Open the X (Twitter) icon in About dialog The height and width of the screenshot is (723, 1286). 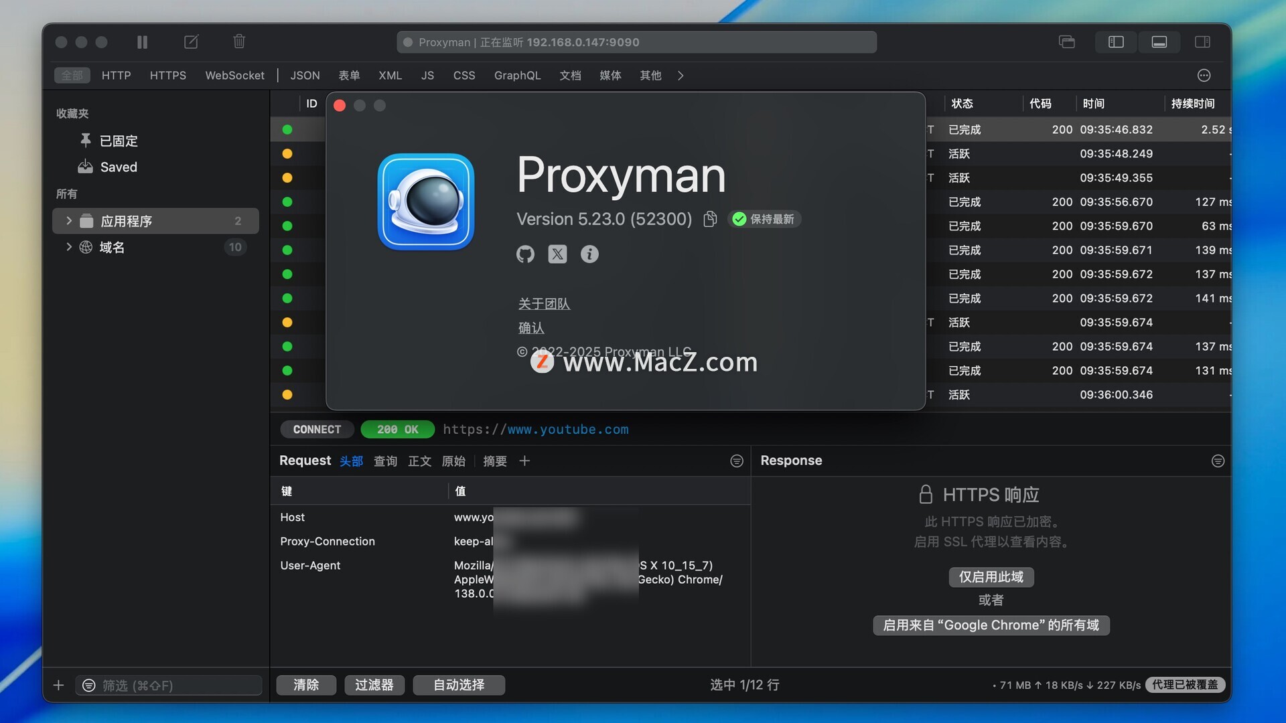click(x=557, y=254)
